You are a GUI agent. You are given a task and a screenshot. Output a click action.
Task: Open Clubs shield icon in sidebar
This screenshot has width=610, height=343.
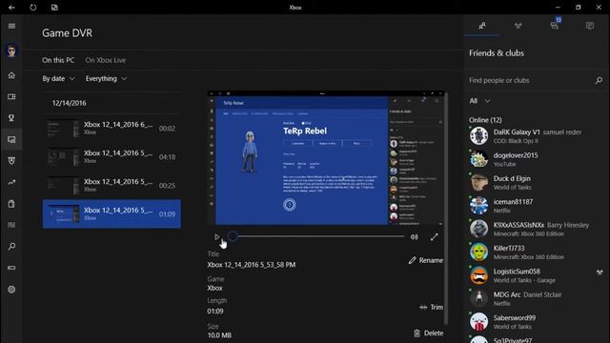11,161
